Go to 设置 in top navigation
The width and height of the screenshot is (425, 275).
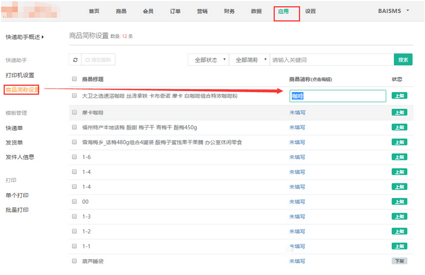[310, 11]
